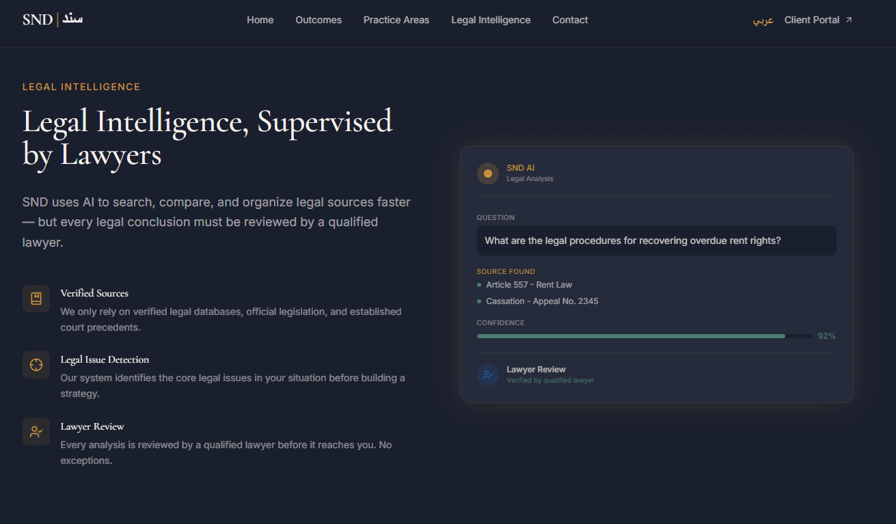Viewport: 896px width, 524px height.
Task: Click the SND AI orange avatar icon
Action: (x=488, y=174)
